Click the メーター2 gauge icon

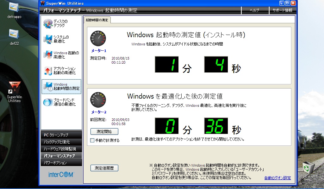click(x=98, y=100)
